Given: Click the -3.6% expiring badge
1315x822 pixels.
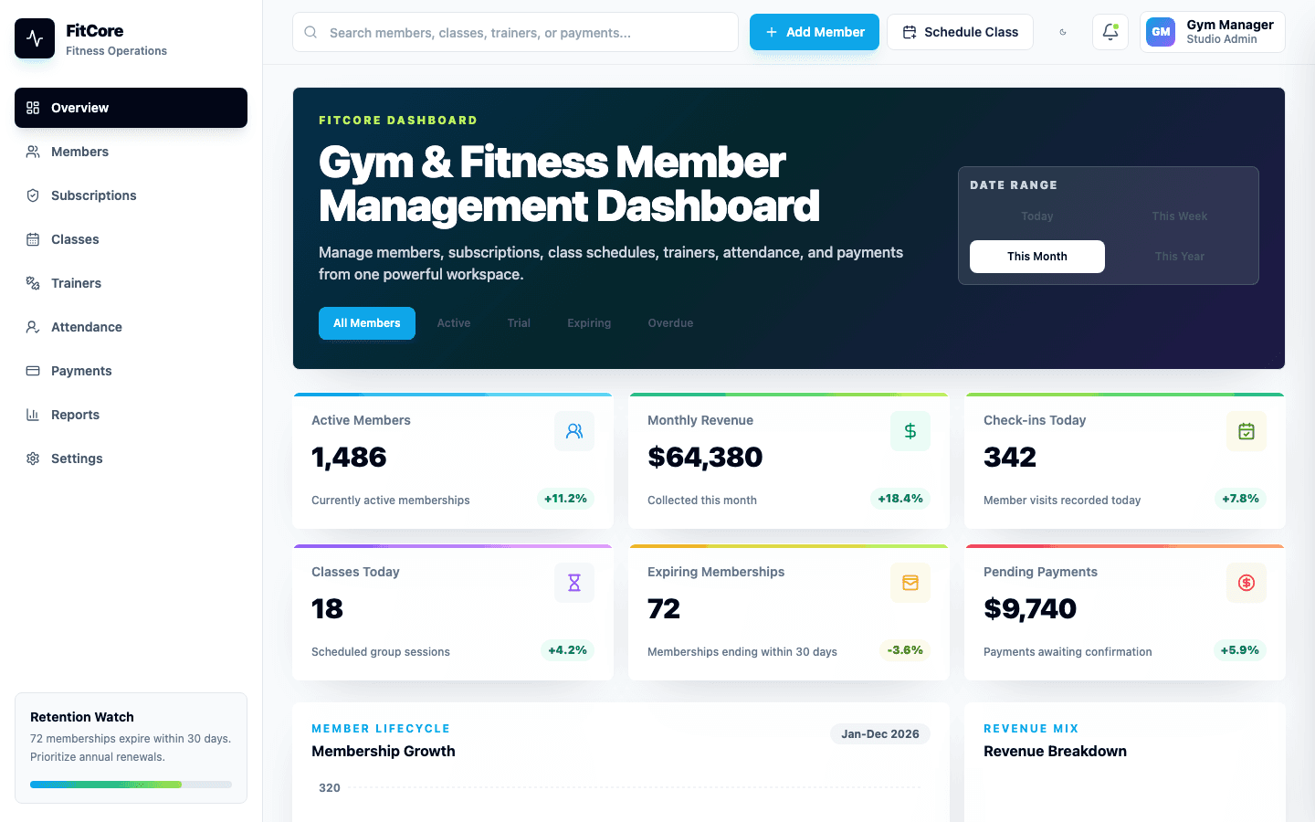Looking at the screenshot, I should 905,650.
